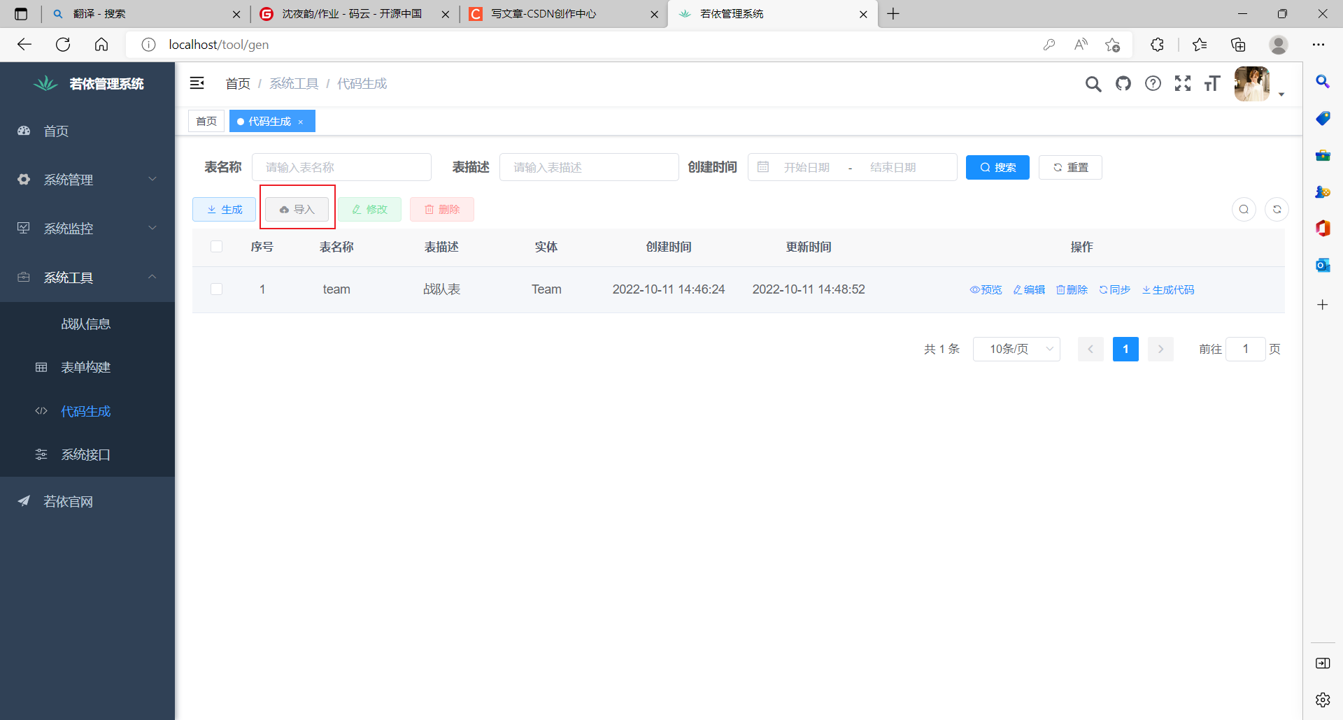Focus the 前往 page number input
1343x720 pixels.
pos(1246,349)
